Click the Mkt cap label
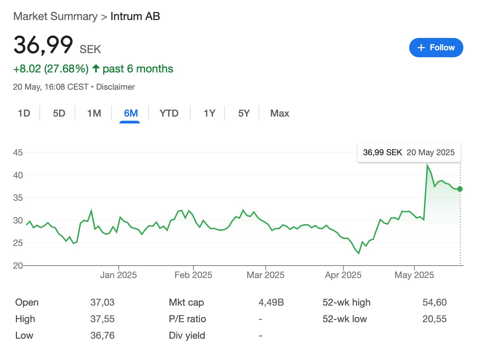The image size is (482, 347). (186, 303)
